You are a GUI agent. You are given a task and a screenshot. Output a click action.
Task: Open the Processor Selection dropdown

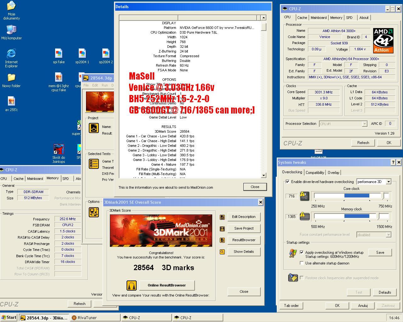point(365,124)
